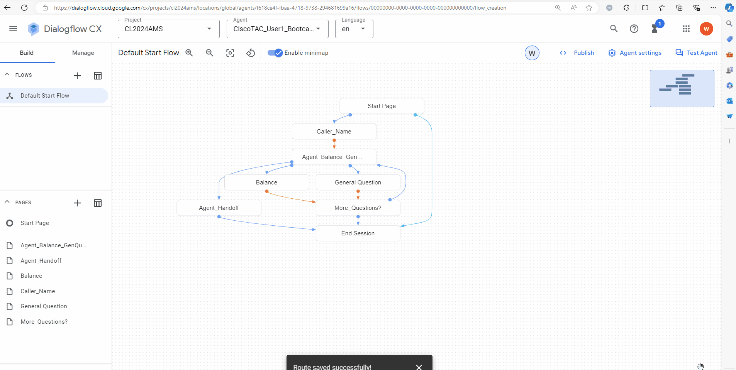Select Default Start Flow in sidebar
736x370 pixels.
(x=54, y=96)
